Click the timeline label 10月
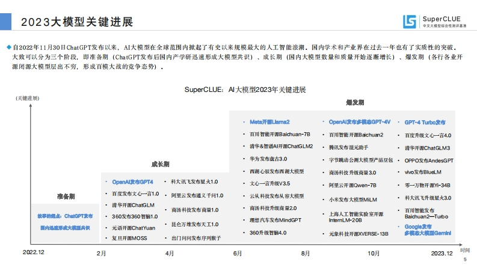Screen dimensions: 477x268 (x=374, y=254)
